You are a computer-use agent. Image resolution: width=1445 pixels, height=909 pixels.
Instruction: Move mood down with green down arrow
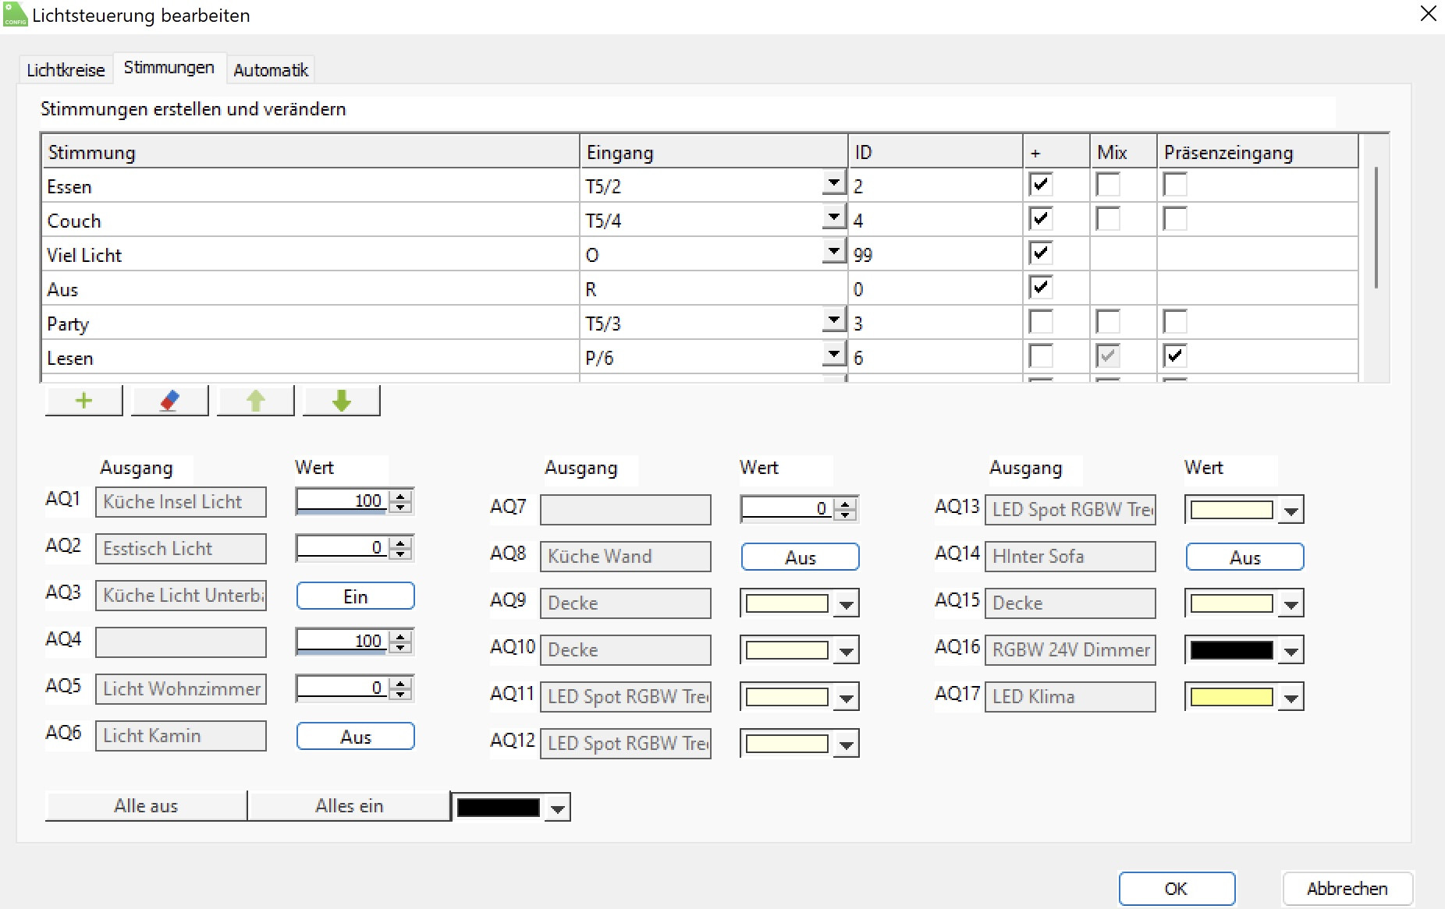pyautogui.click(x=341, y=401)
